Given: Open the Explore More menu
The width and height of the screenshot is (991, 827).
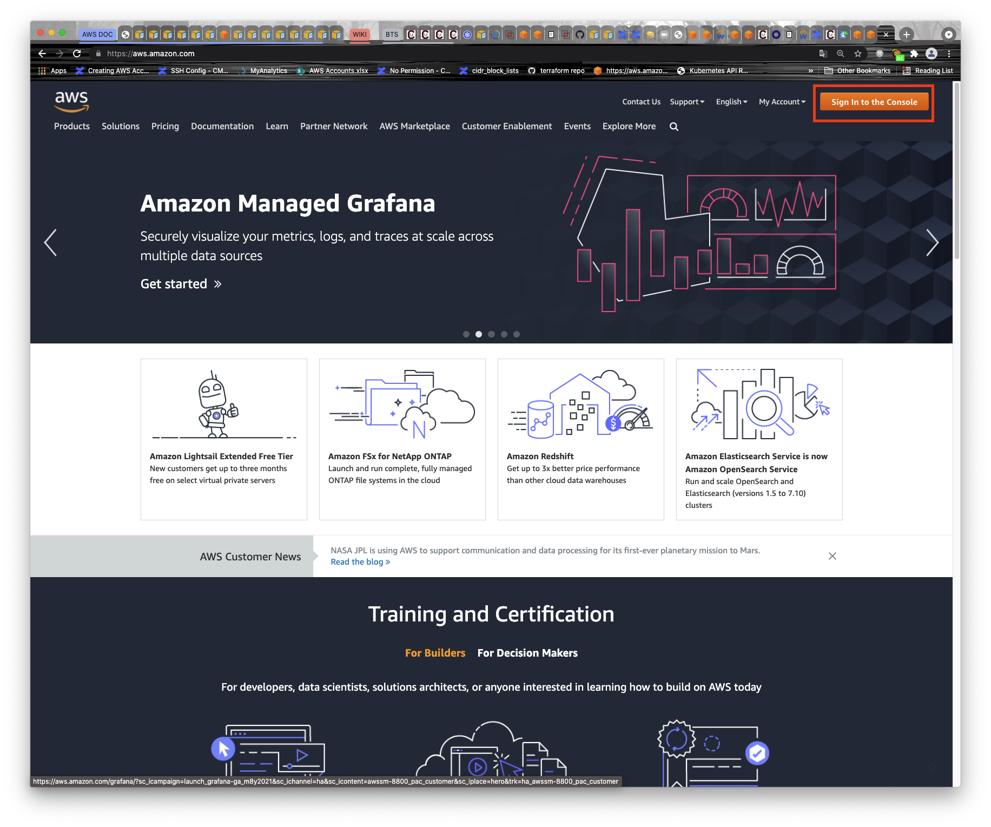Looking at the screenshot, I should [x=629, y=127].
